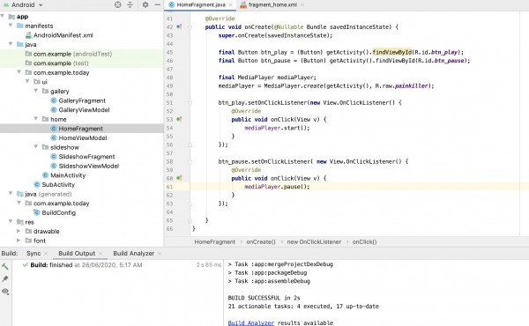529x326 pixels.
Task: Collapse the slideshow package arrow
Action: coord(36,147)
